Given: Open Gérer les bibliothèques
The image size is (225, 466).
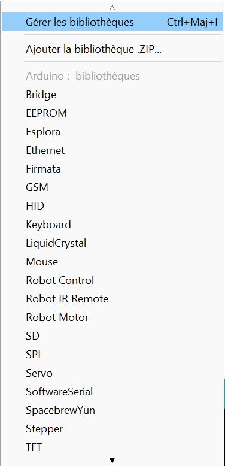Looking at the screenshot, I should tap(113, 22).
